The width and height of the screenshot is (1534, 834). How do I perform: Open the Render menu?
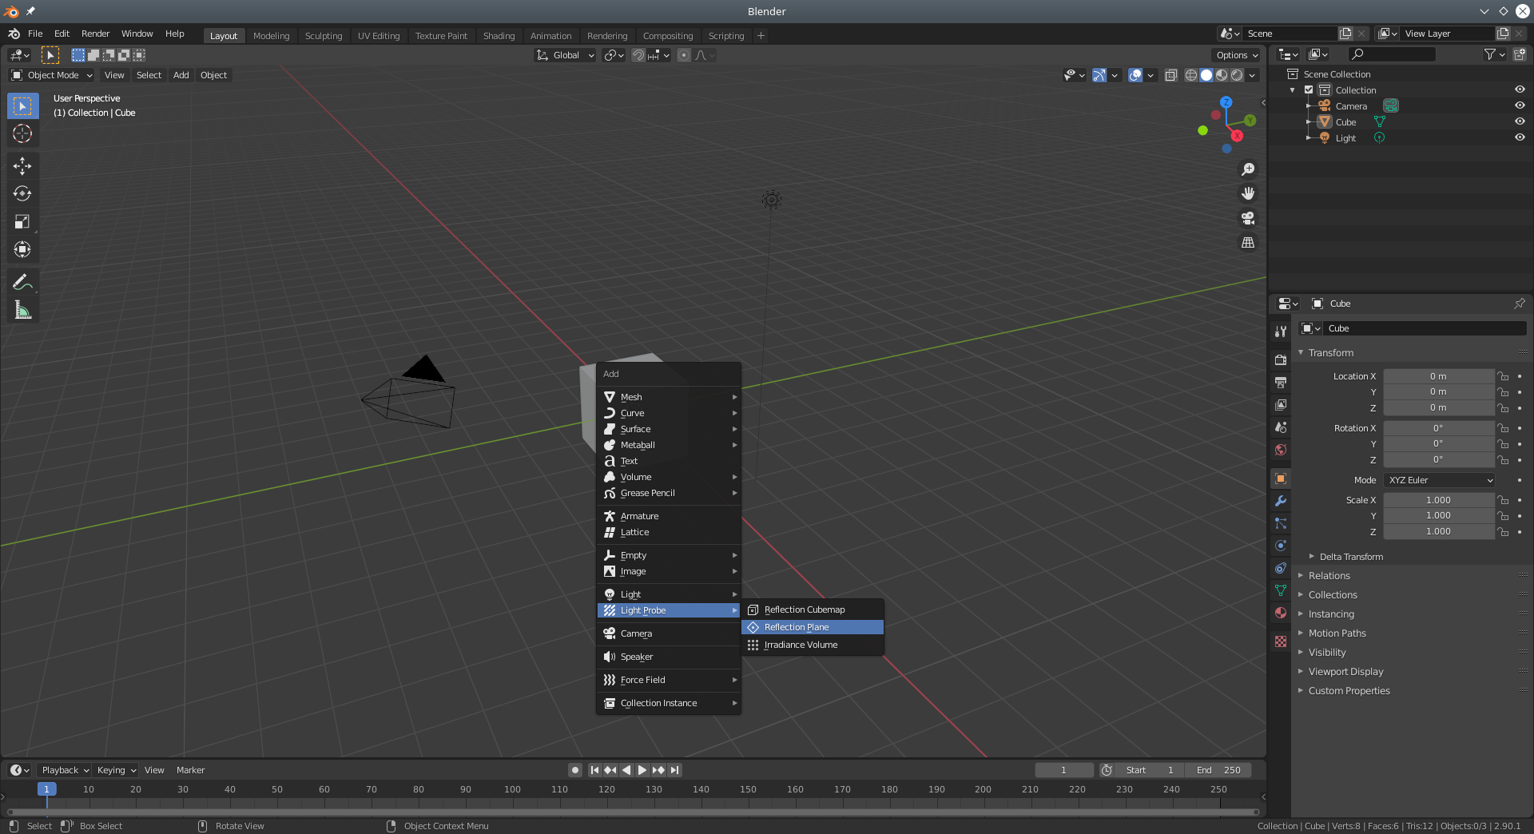95,34
